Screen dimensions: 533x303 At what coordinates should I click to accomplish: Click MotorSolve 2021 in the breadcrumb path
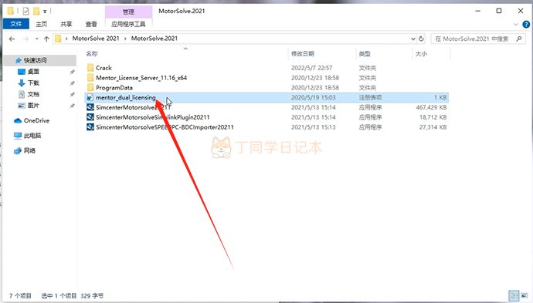coord(96,39)
